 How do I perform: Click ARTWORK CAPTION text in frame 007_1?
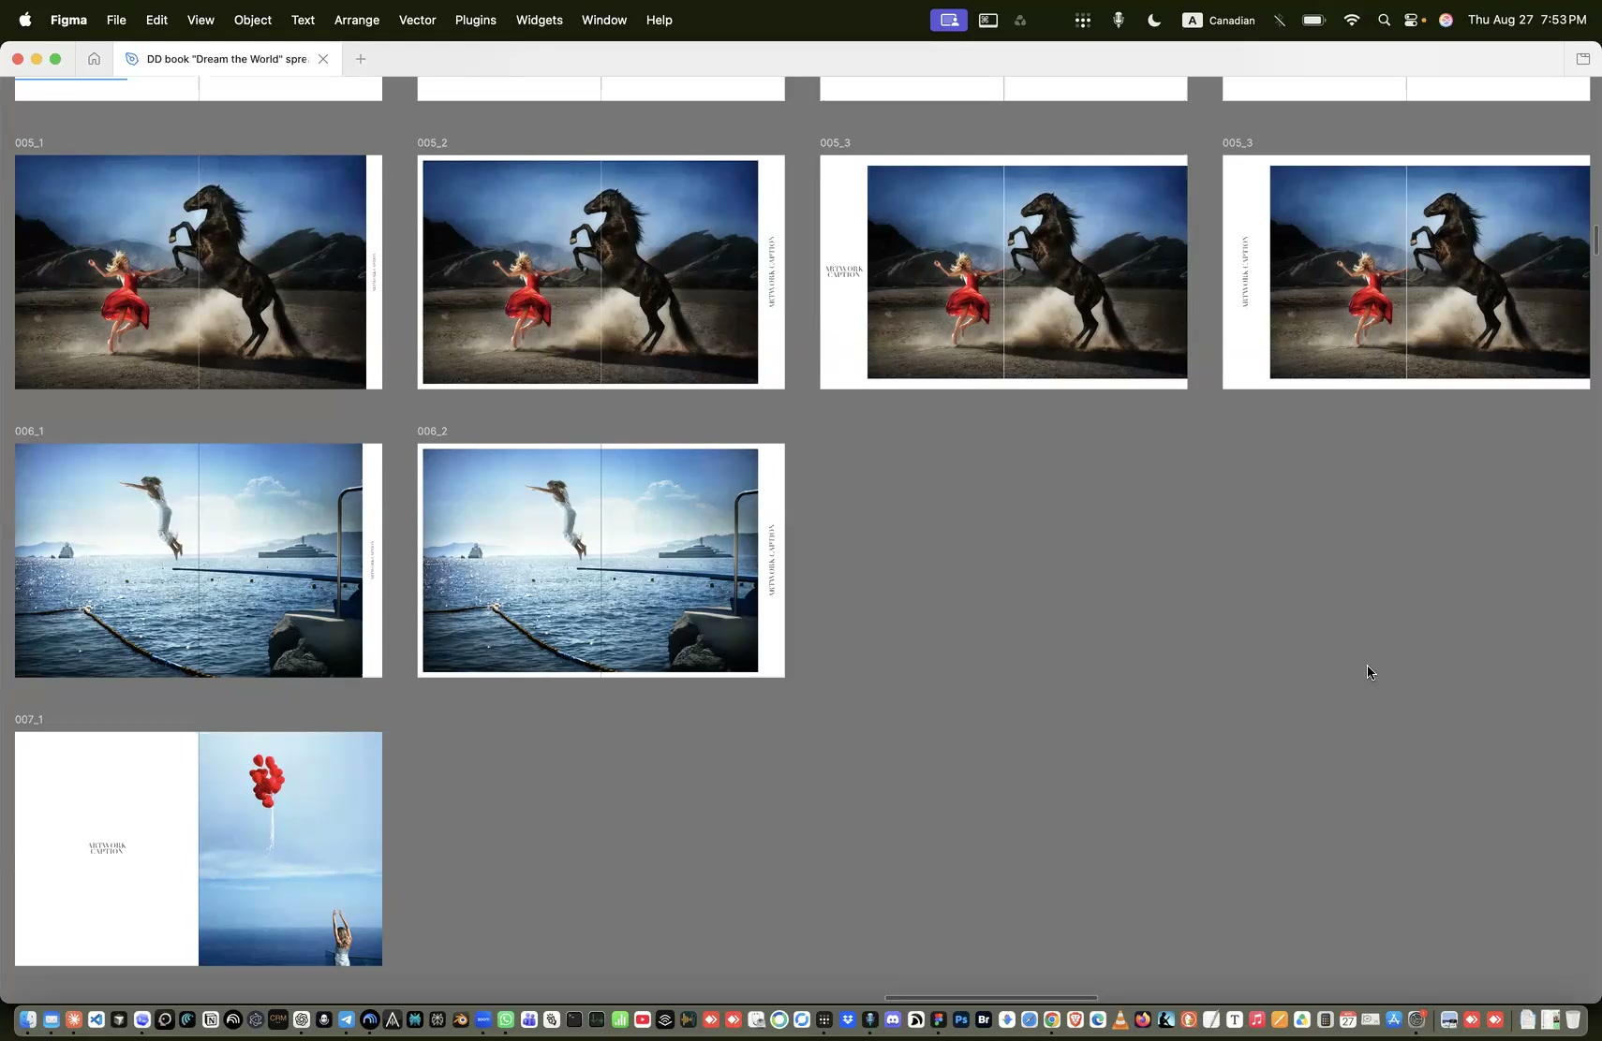pos(107,848)
